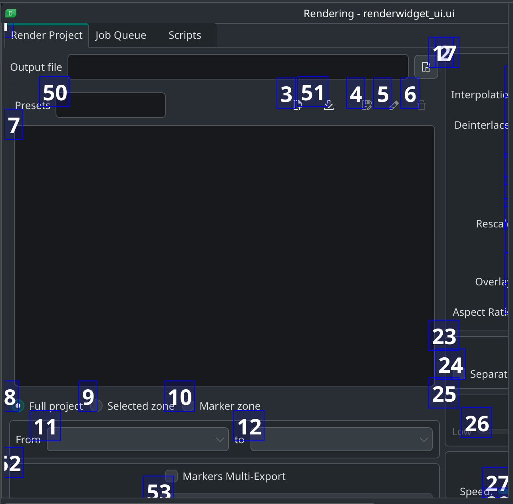Click the save preset floppy icon
The image size is (513, 504).
367,105
